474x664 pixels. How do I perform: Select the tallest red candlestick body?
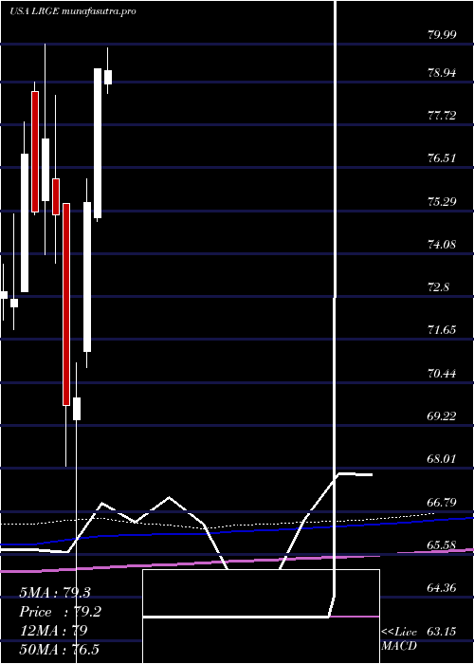[66, 304]
